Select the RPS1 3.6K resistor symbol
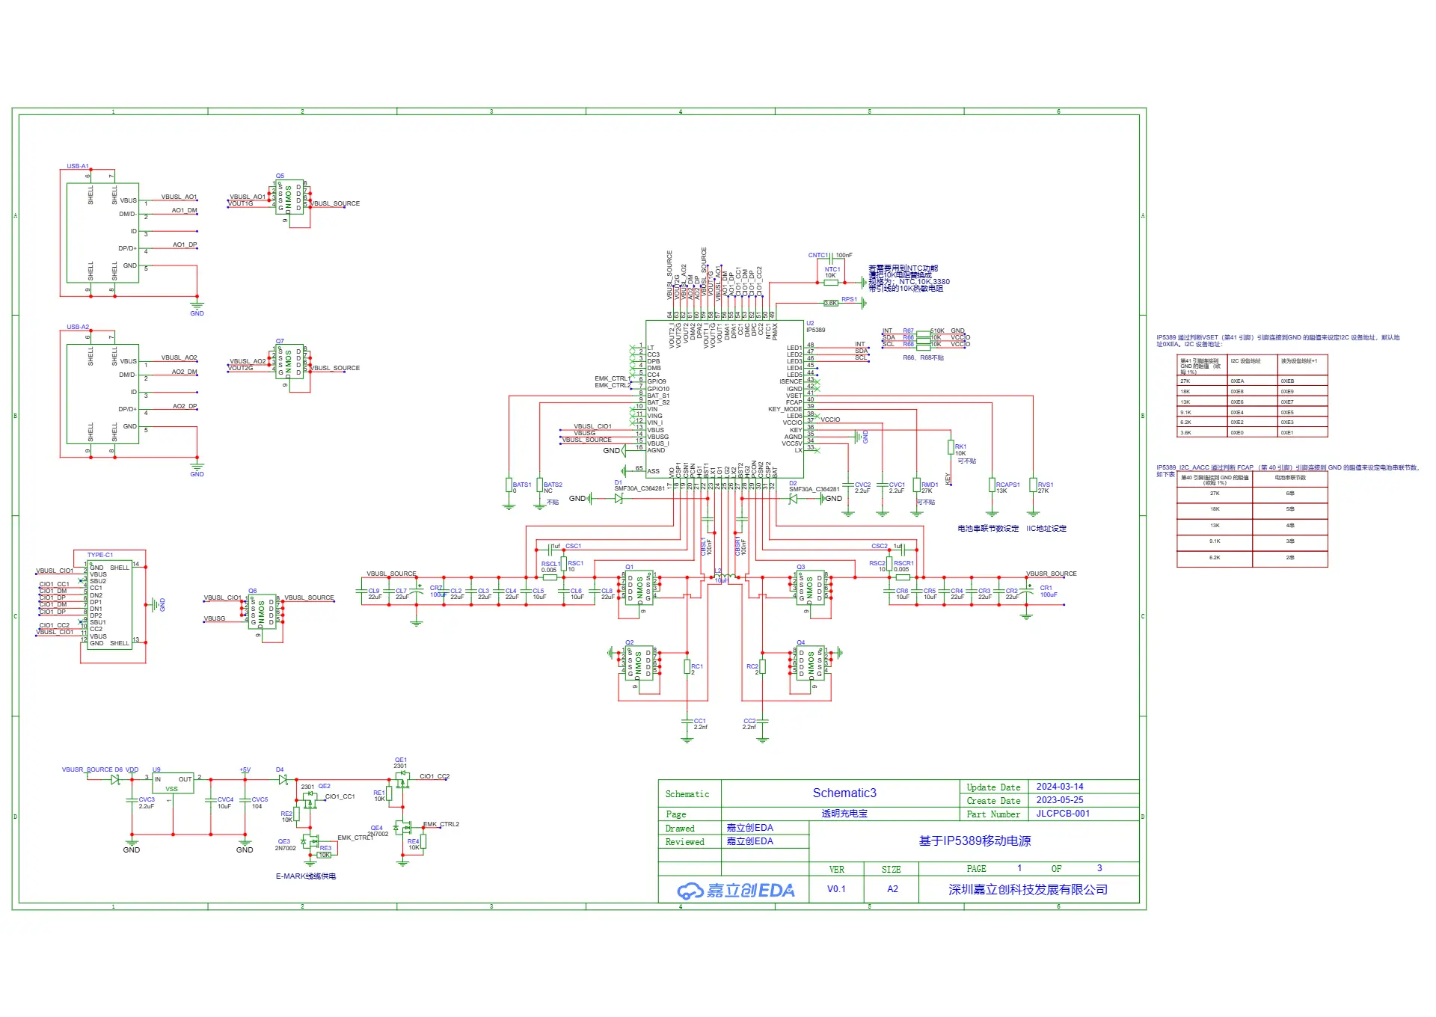The width and height of the screenshot is (1436, 1017). click(x=831, y=303)
